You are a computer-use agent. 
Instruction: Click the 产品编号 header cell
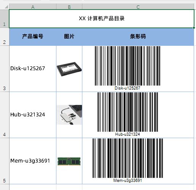coord(33,37)
